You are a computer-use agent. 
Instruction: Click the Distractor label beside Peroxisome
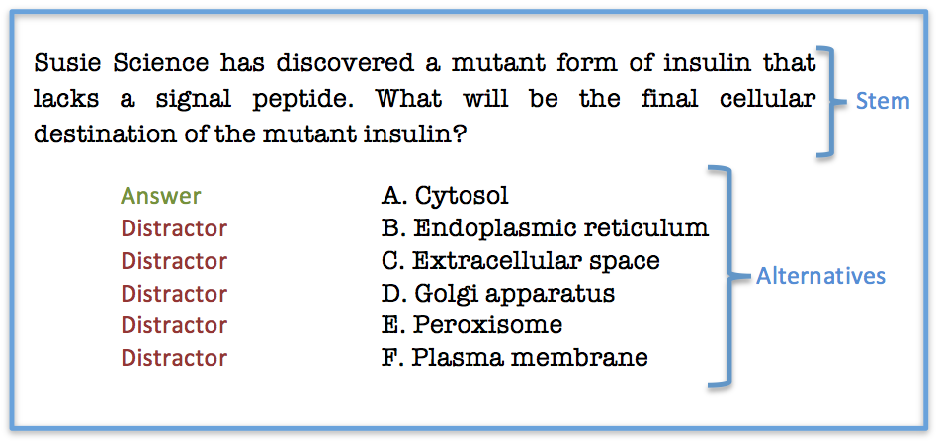click(x=174, y=325)
